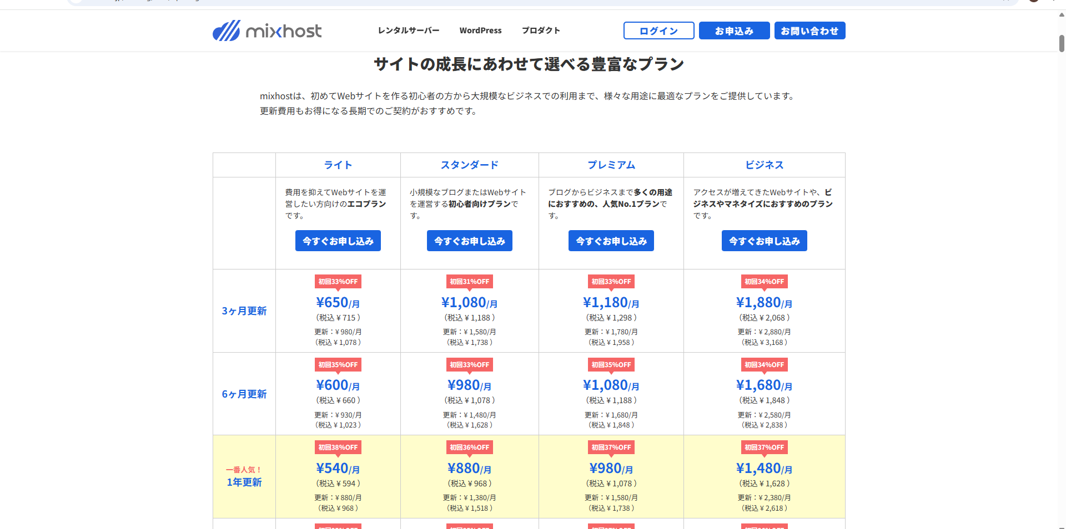Click the scrollbar up arrow
This screenshot has height=529, width=1066.
tap(1062, 15)
